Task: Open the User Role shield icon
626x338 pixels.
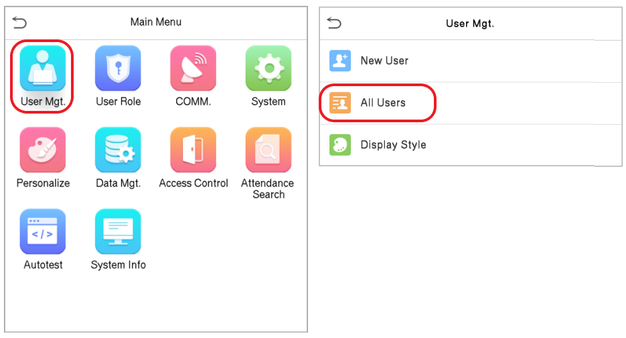Action: pos(118,68)
